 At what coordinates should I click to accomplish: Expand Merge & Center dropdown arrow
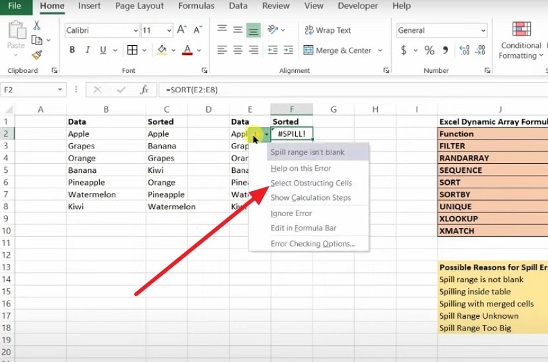380,50
